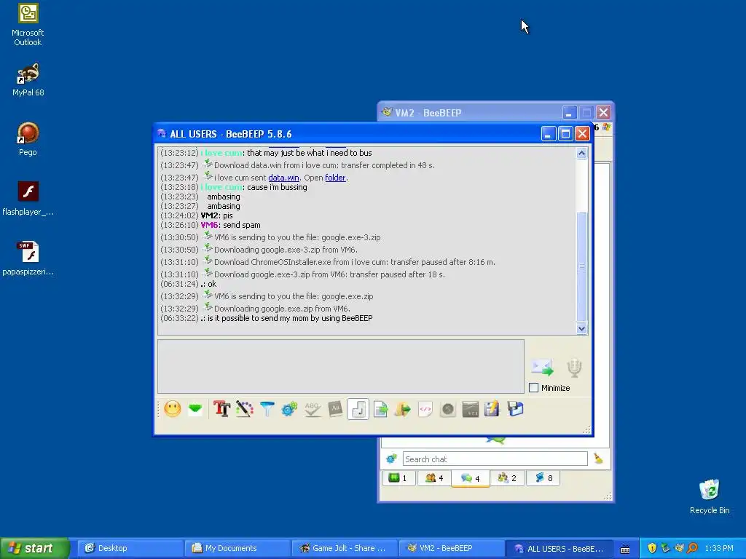Click the keyboard icon on the taskbar
Screen dimensions: 746x559
(x=625, y=549)
